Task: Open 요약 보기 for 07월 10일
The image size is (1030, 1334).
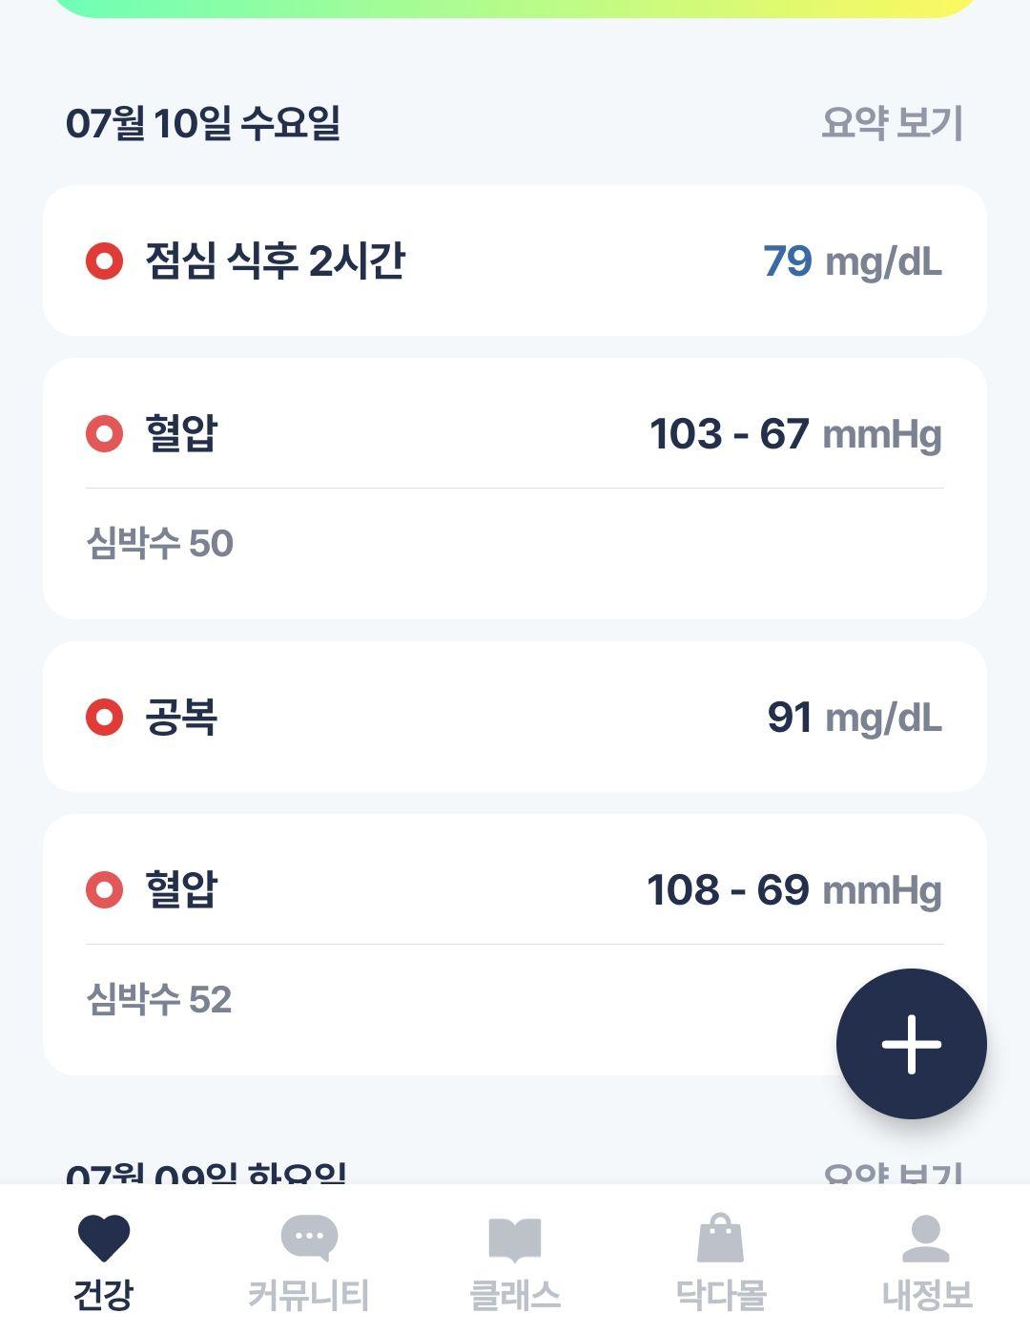Action: coord(892,123)
